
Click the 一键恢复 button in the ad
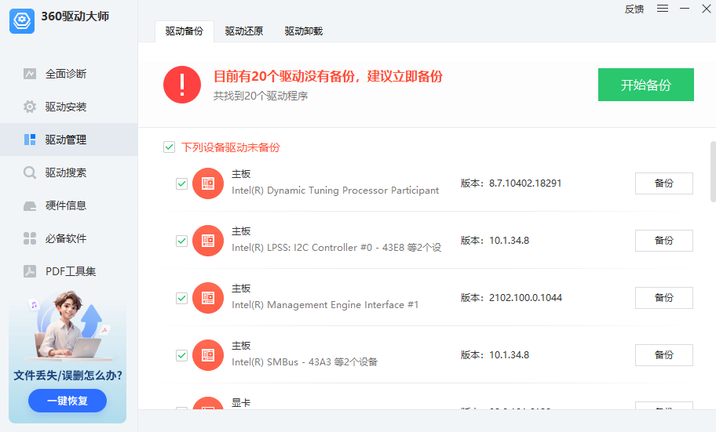68,401
